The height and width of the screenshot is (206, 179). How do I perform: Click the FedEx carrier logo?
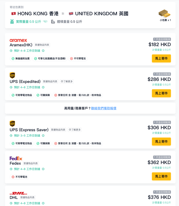pyautogui.click(x=16, y=158)
